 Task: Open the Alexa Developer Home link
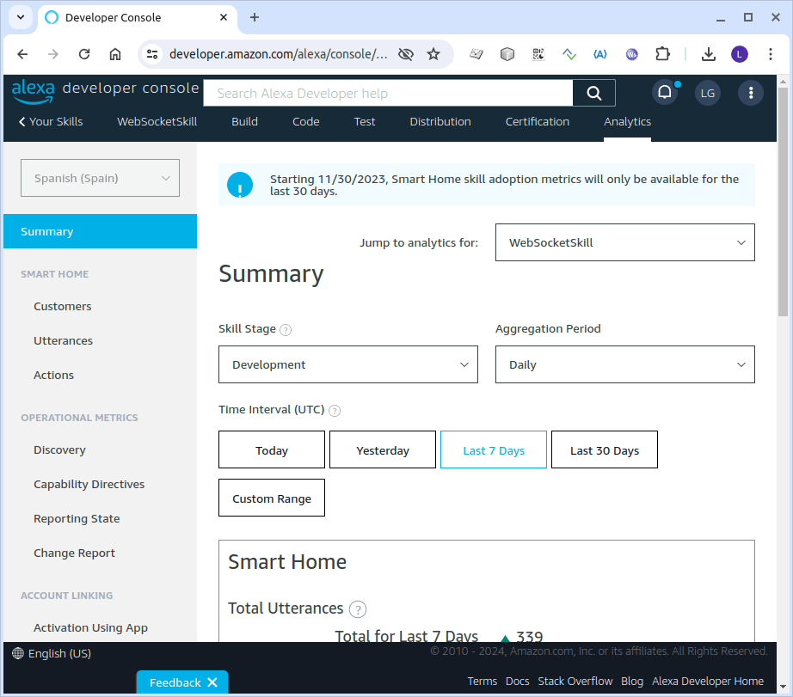pyautogui.click(x=708, y=682)
